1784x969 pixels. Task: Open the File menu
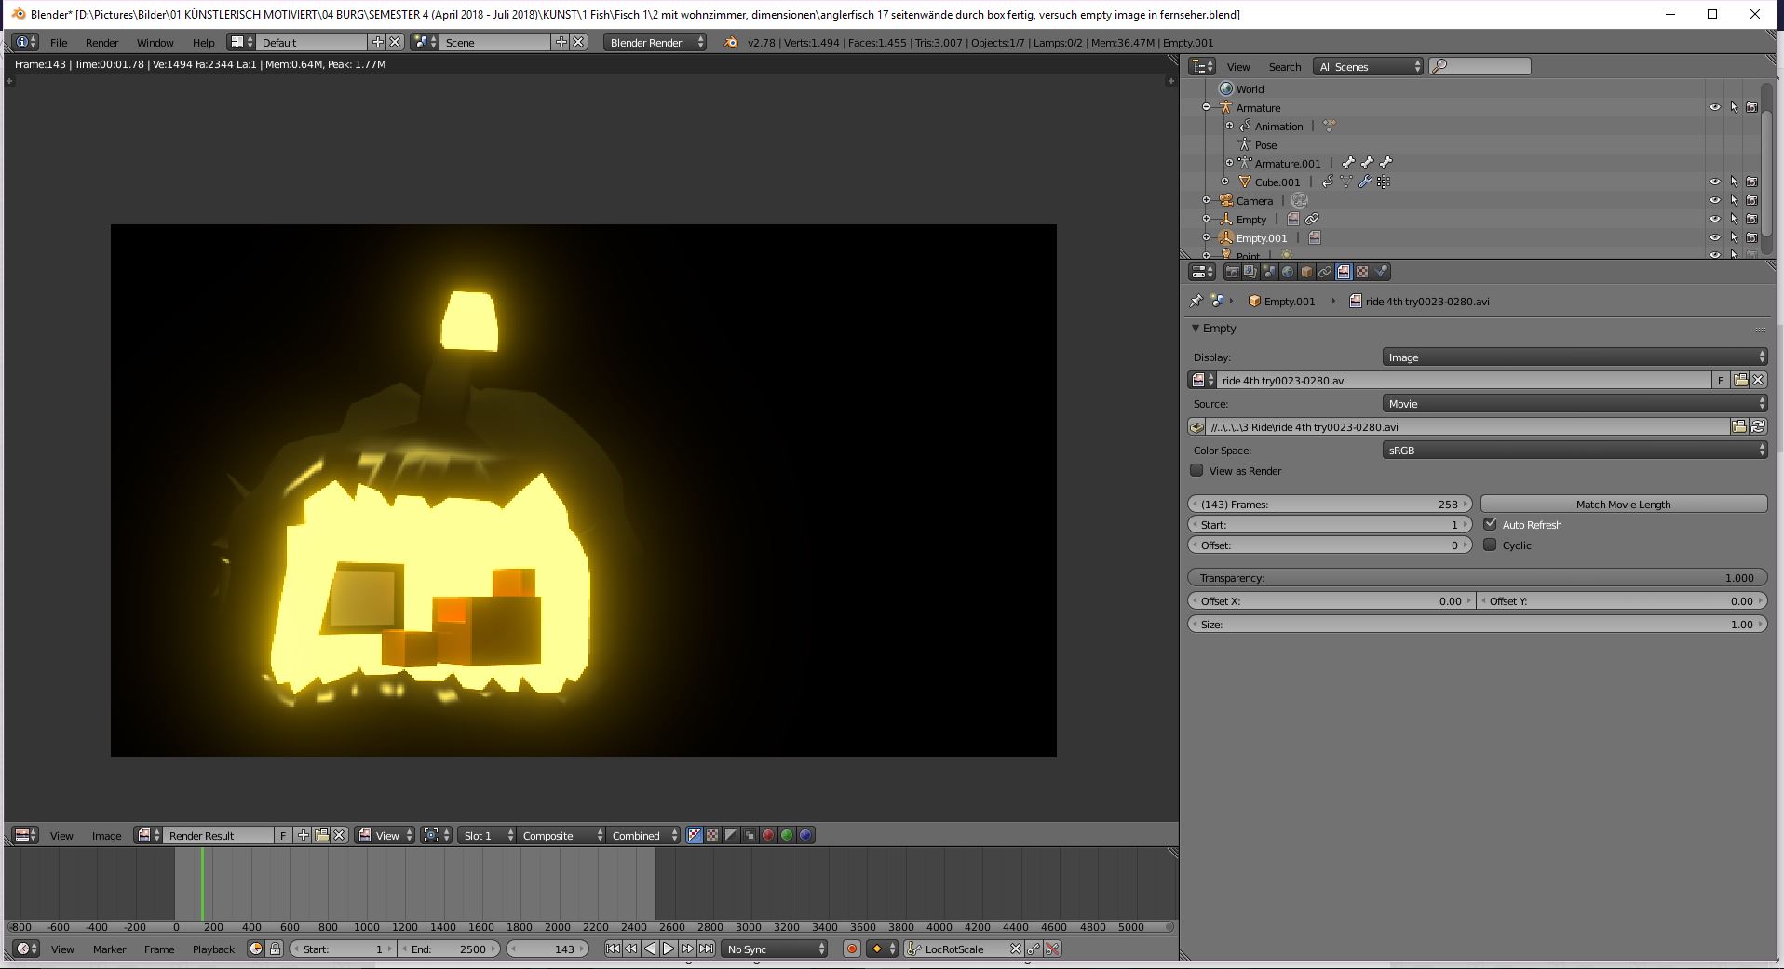pyautogui.click(x=59, y=42)
